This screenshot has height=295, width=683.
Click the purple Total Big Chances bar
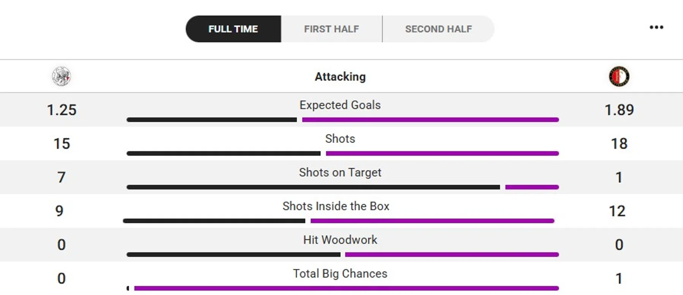[346, 289]
